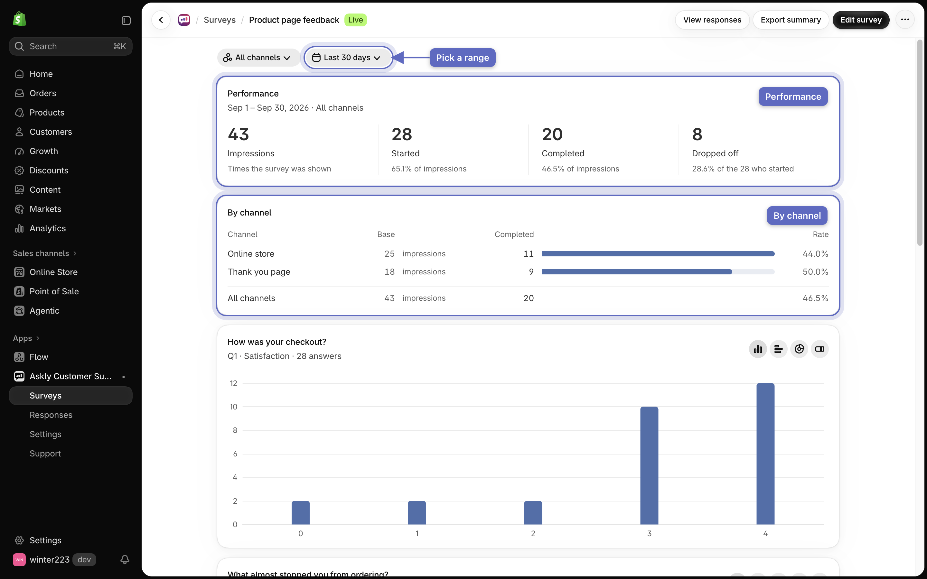Select Surveys submenu item
Viewport: 927px width, 579px height.
[71, 396]
